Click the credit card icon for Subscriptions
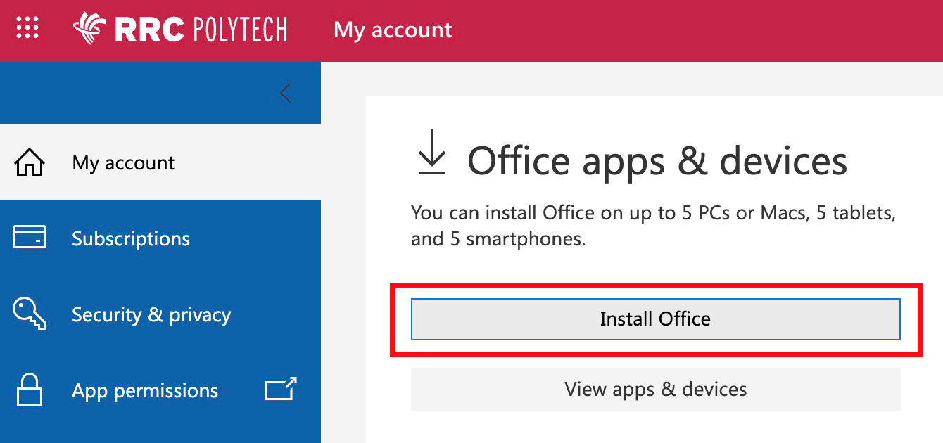This screenshot has height=443, width=943. (30, 238)
